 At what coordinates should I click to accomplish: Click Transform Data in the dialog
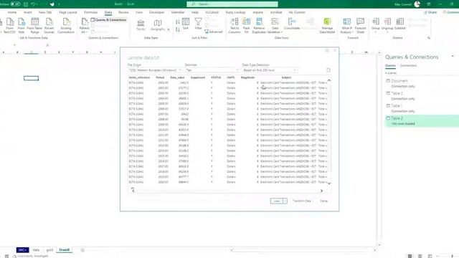[302, 201]
